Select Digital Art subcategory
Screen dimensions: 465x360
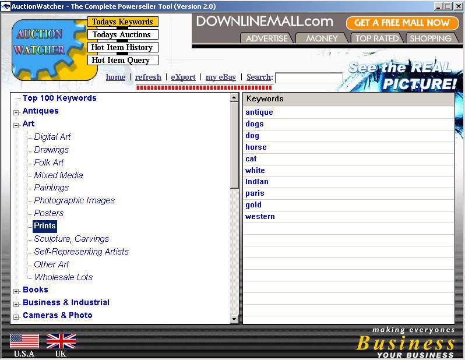pos(52,137)
